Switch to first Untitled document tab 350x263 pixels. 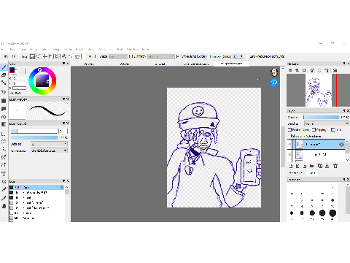(x=89, y=64)
